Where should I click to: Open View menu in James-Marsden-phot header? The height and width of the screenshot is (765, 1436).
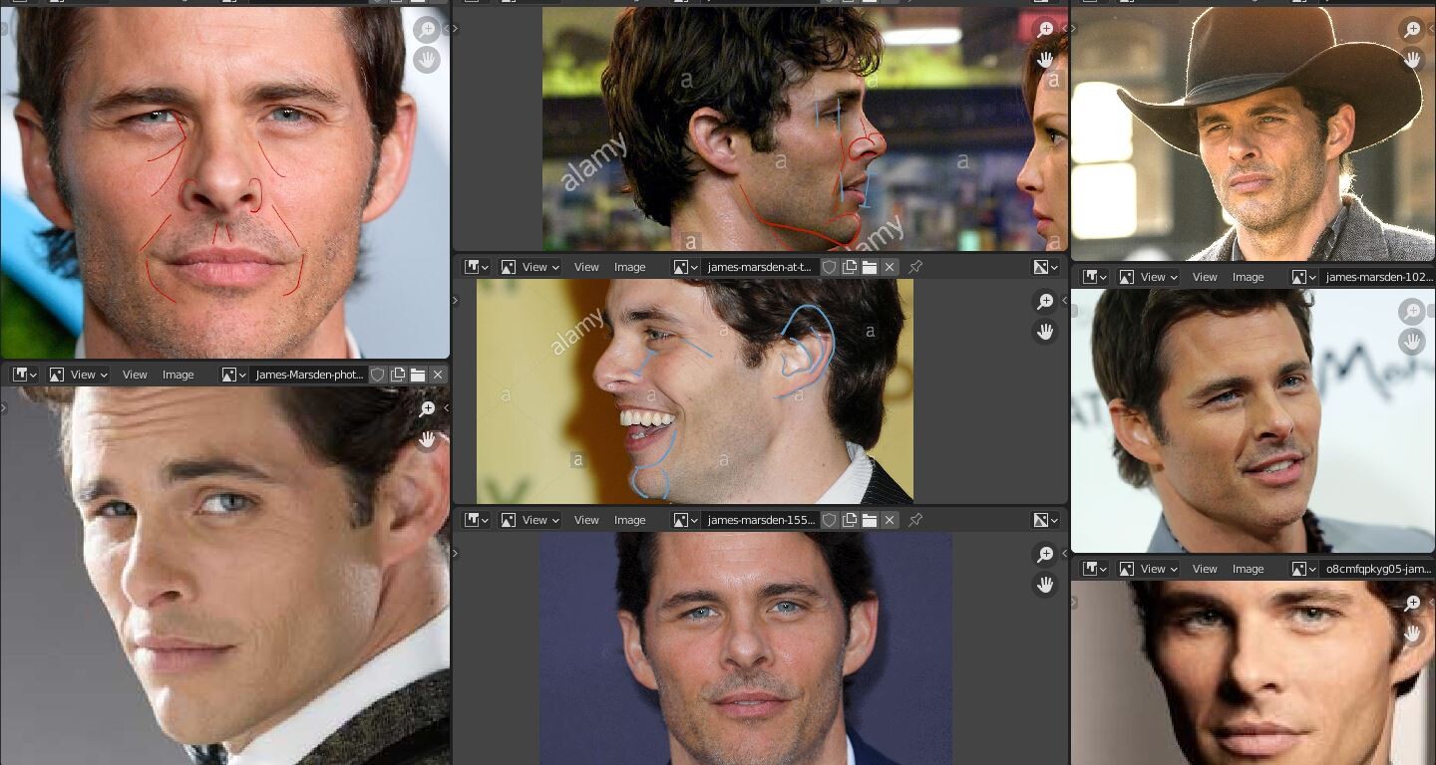pyautogui.click(x=135, y=375)
